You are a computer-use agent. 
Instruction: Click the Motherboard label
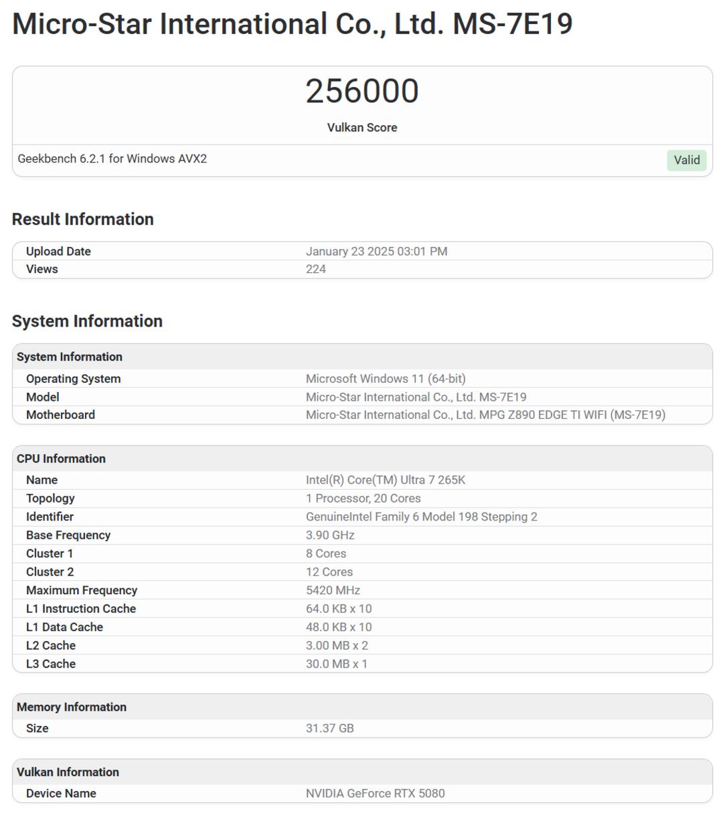coord(60,415)
